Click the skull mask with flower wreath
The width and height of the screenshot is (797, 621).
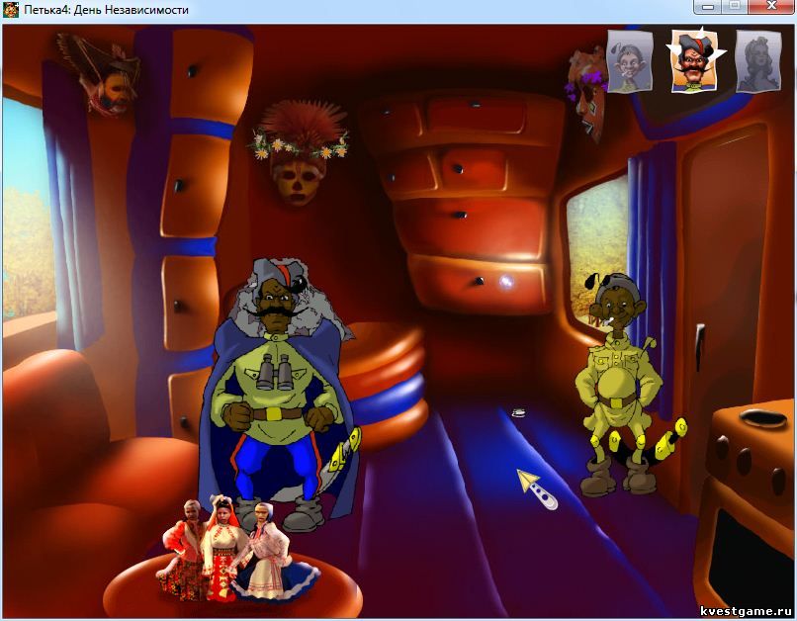299,152
